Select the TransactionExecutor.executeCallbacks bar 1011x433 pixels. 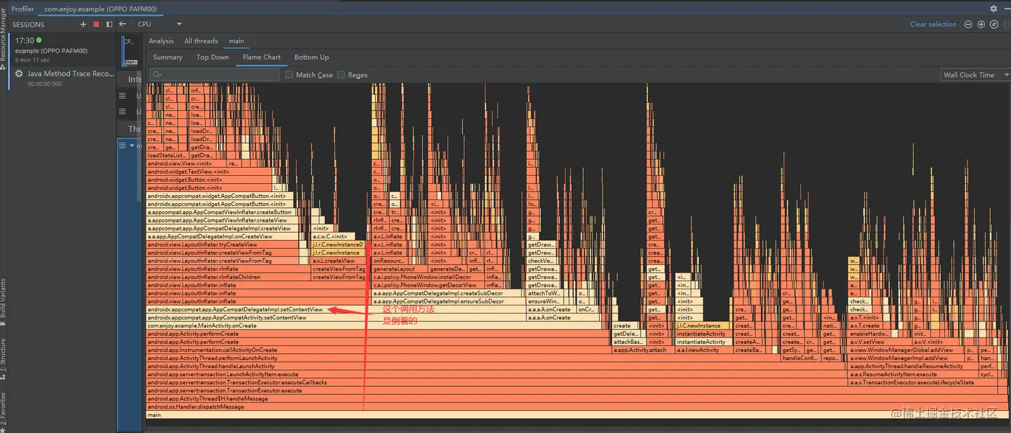(x=496, y=383)
